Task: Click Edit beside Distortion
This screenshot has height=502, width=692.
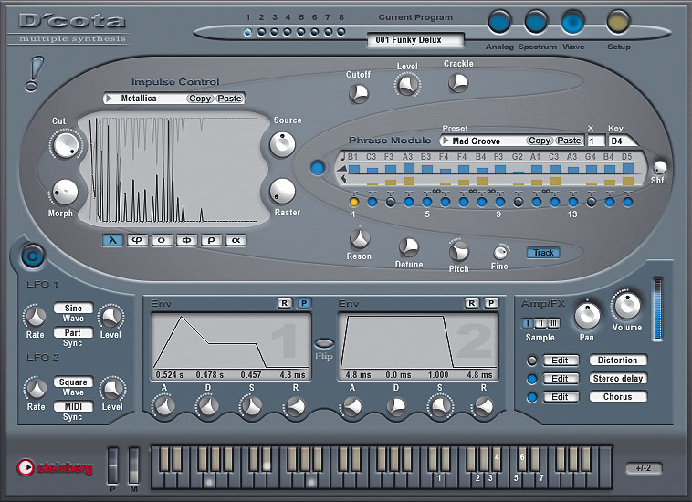Action: [560, 361]
